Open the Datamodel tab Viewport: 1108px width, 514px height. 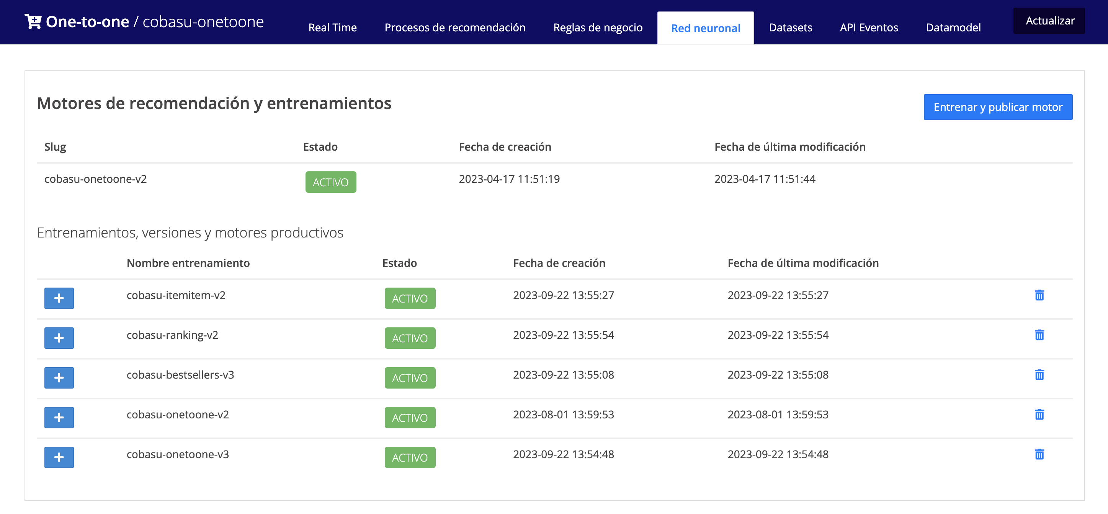(953, 28)
